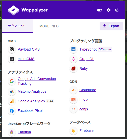Click the Google Ads Conversion Tracking icon
Viewport: 127px width, 139px height.
pyautogui.click(x=12, y=81)
